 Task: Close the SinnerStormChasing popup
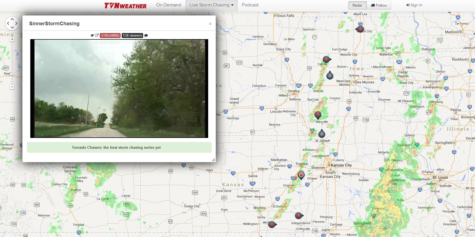tap(210, 24)
